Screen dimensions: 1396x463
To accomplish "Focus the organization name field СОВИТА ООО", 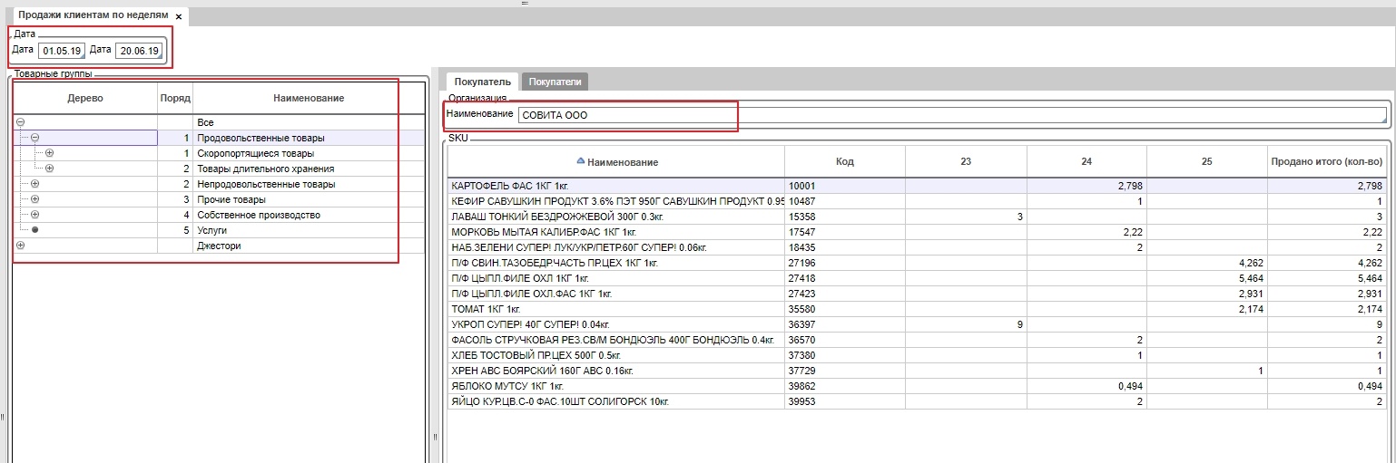I will tap(950, 115).
